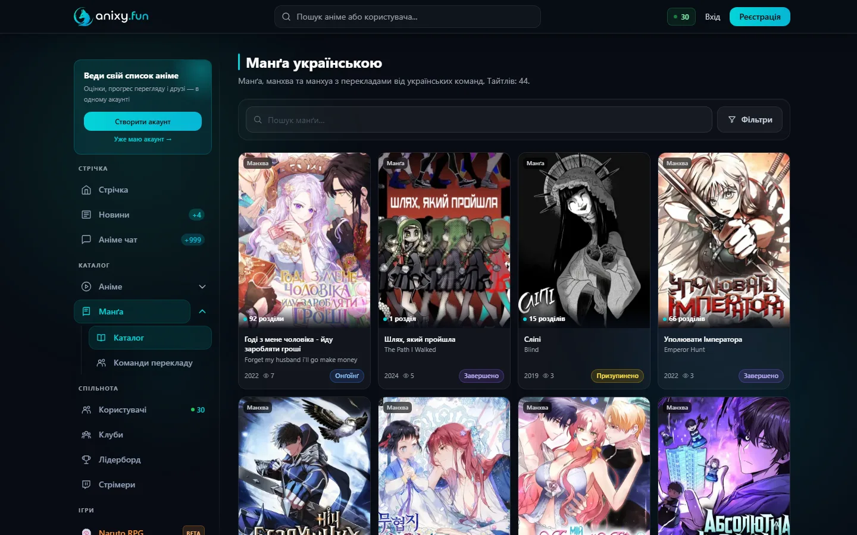The width and height of the screenshot is (857, 535).
Task: Click the search magnifier icon in header
Action: tap(286, 17)
